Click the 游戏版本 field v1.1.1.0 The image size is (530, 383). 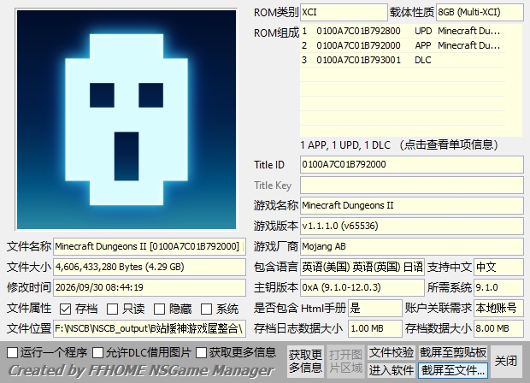[x=412, y=227]
